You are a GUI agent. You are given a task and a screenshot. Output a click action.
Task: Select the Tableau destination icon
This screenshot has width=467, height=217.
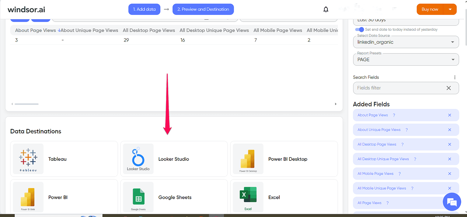(x=28, y=159)
